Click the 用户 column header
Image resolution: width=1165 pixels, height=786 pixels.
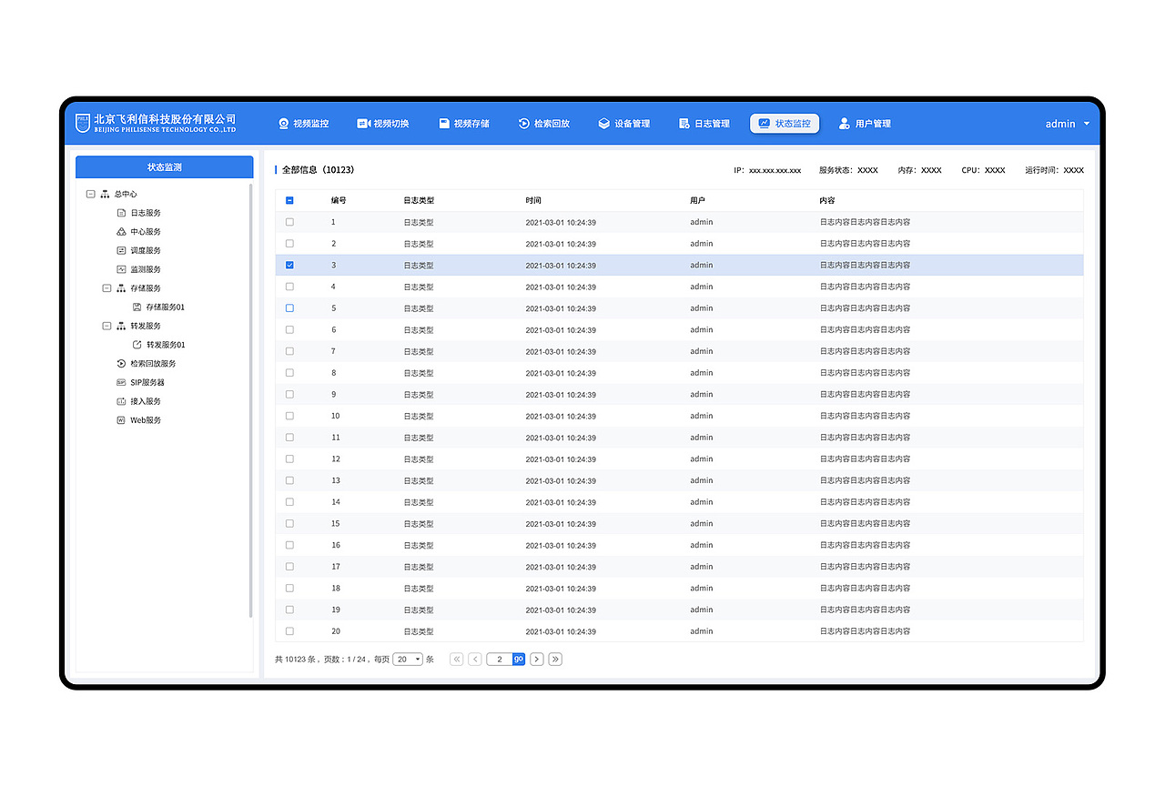698,200
